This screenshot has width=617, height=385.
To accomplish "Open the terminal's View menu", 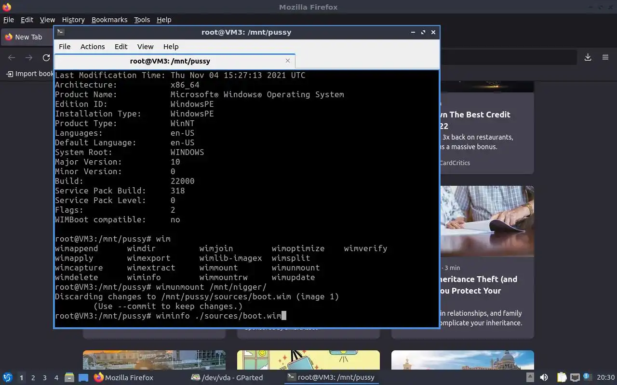I will 145,47.
